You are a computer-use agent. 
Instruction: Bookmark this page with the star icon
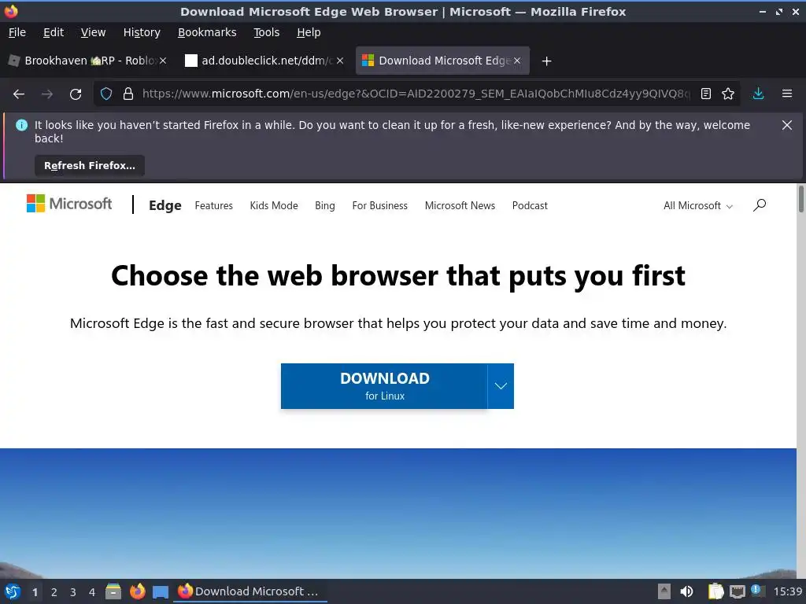click(728, 94)
